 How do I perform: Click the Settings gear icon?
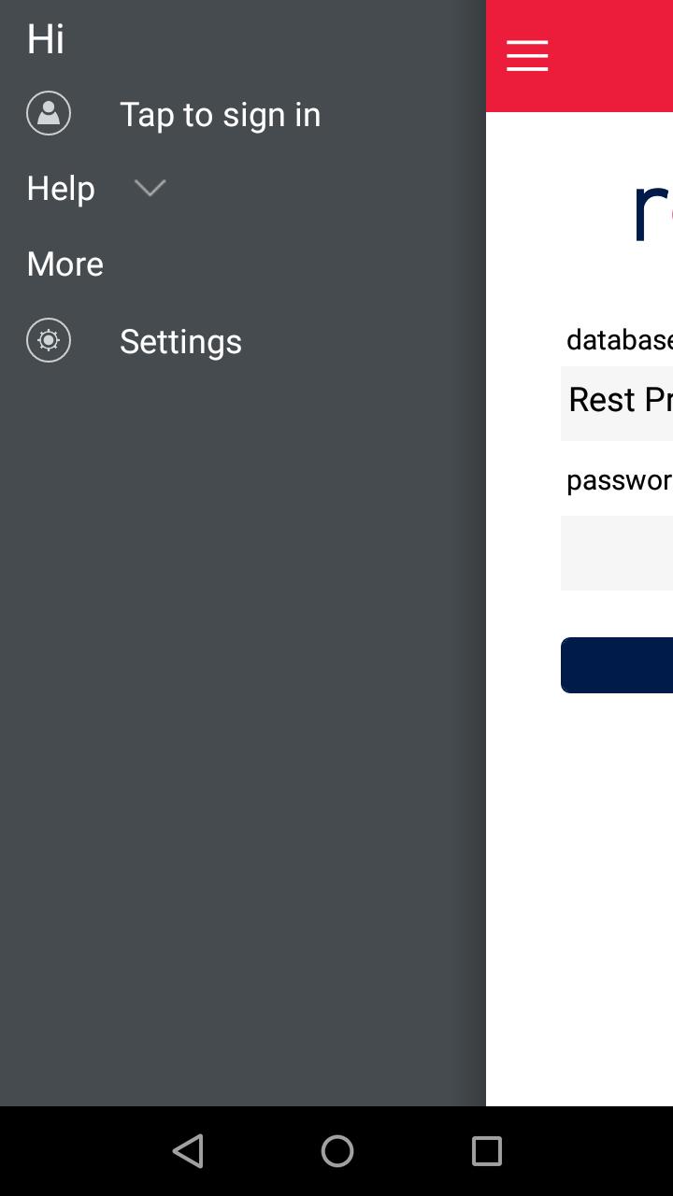tap(49, 340)
